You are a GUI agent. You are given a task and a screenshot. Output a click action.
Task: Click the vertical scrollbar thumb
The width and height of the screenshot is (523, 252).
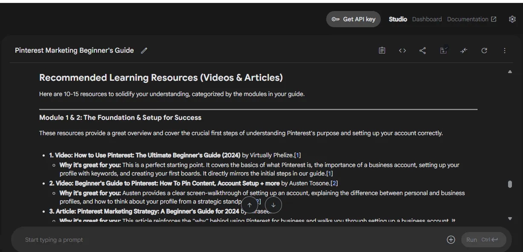click(x=510, y=184)
